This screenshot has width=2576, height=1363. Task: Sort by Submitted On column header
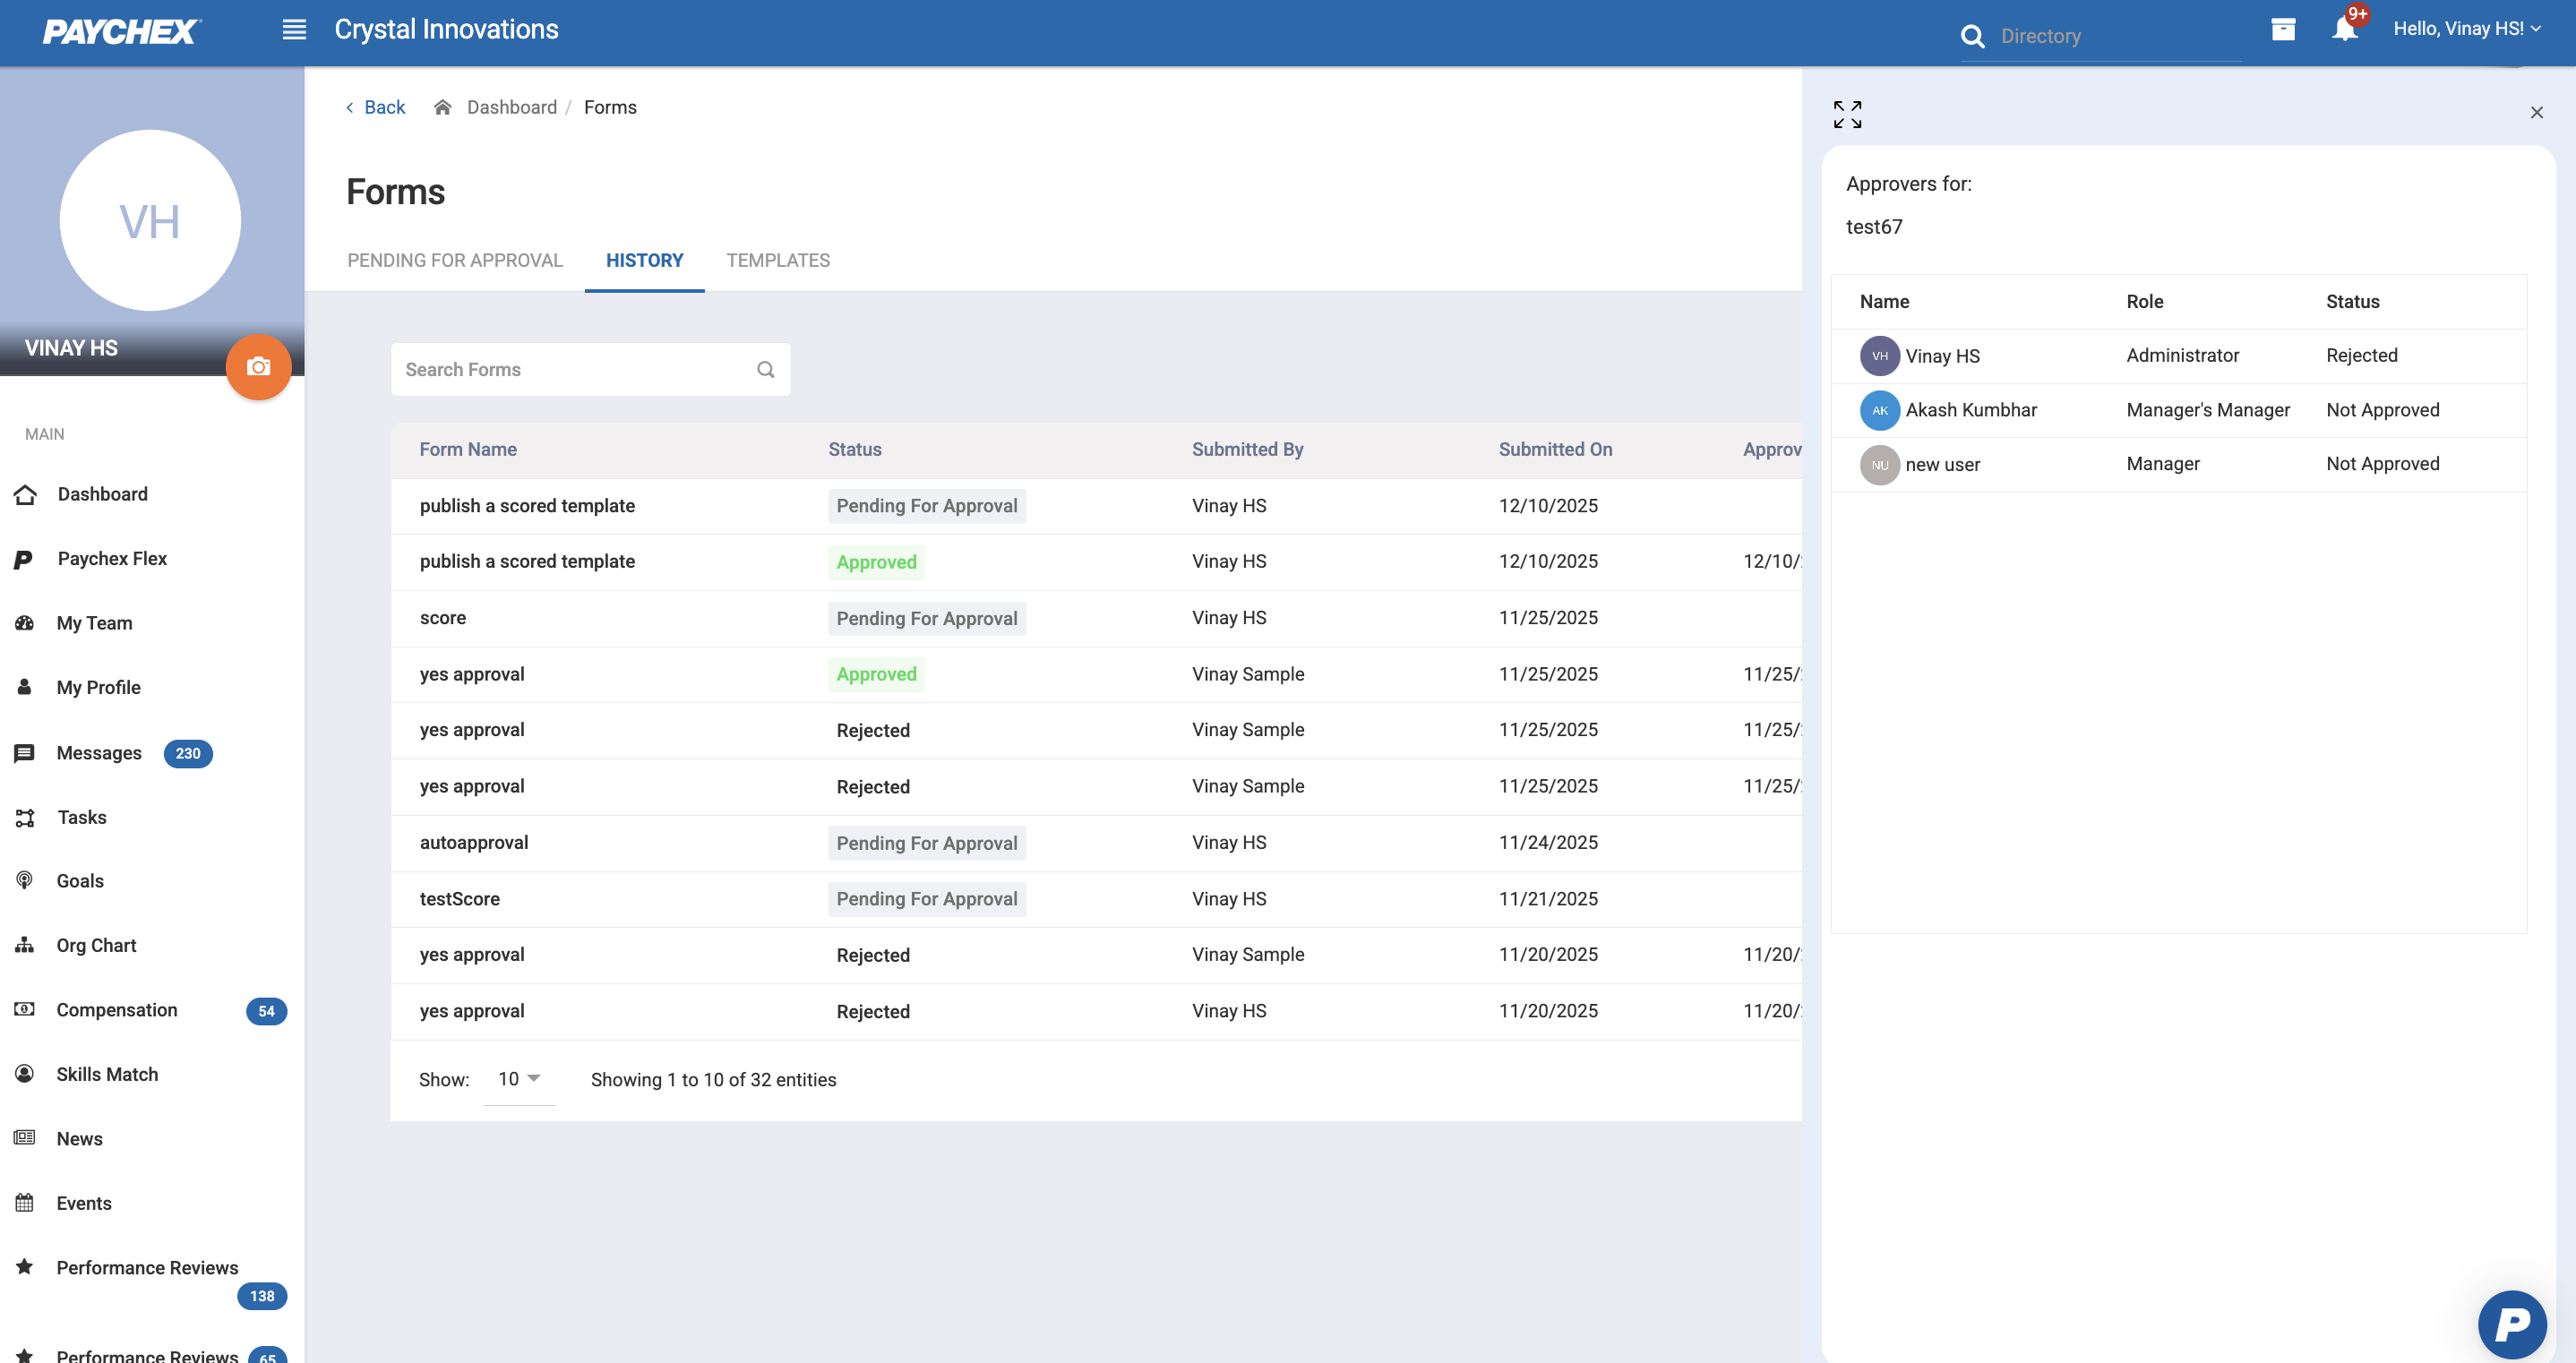click(1555, 450)
